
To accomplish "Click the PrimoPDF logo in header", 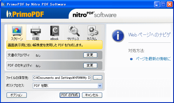I will coord(25,14).
